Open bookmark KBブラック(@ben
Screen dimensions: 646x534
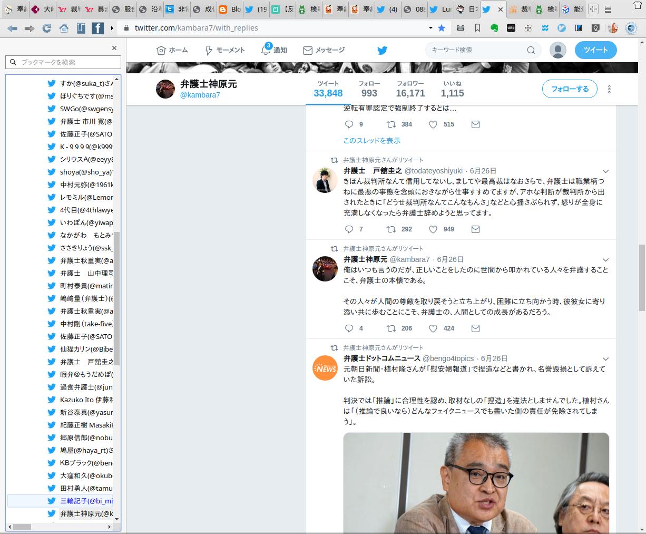point(86,463)
